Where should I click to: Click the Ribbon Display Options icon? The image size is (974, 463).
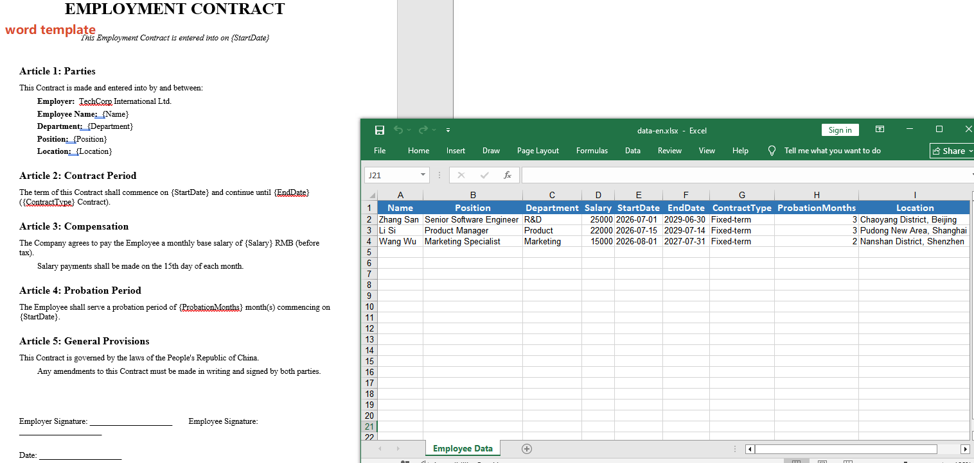[x=880, y=130]
